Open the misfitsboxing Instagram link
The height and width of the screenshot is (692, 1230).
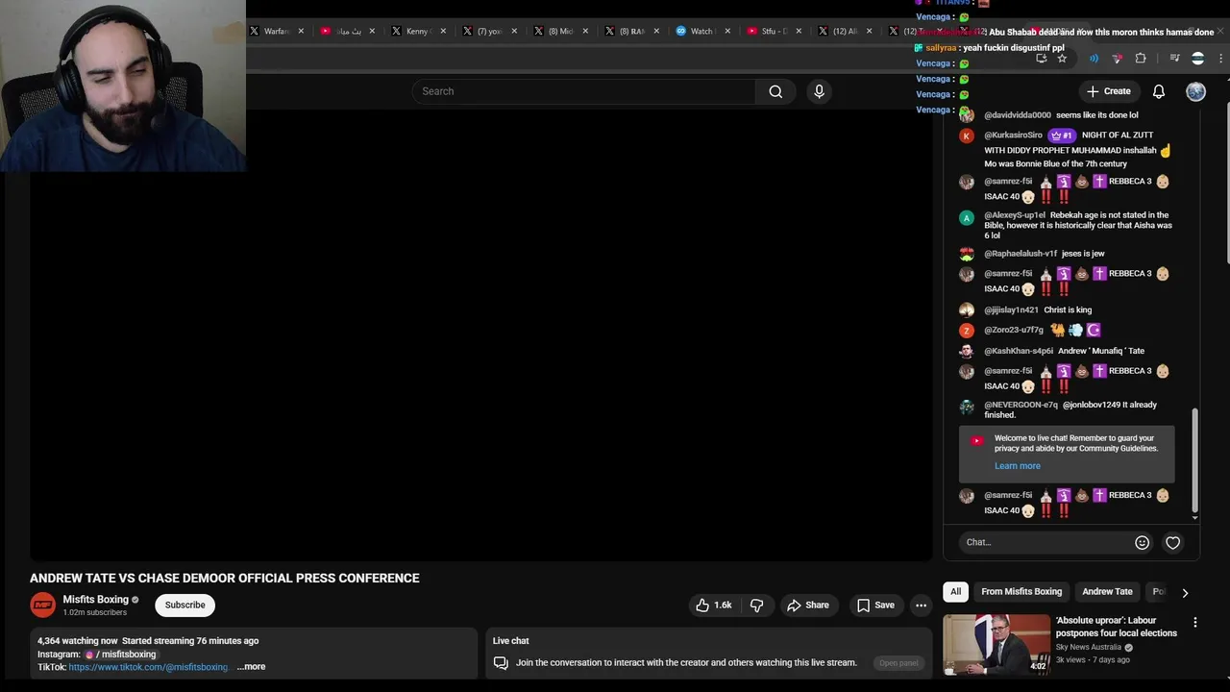click(x=122, y=655)
